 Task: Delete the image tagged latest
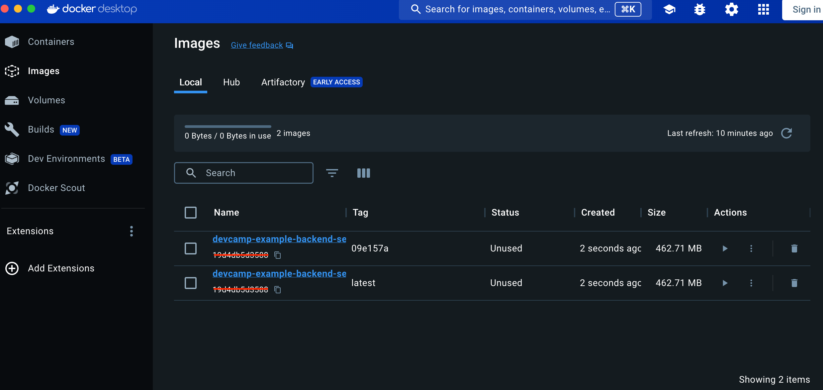794,283
